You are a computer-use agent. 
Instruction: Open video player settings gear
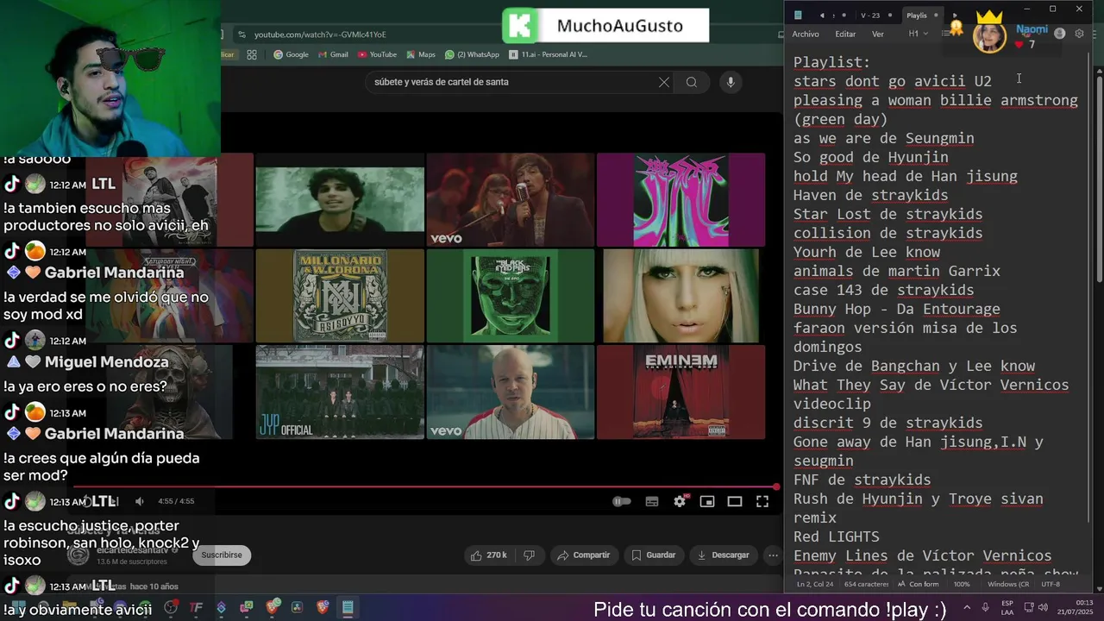680,501
